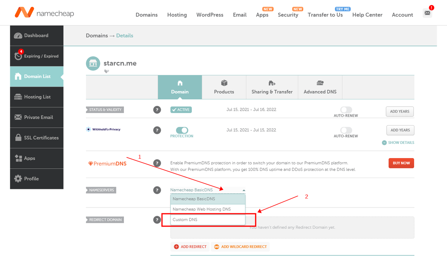447x264 pixels.
Task: Open help for Redirect Domain row
Action: click(x=157, y=220)
